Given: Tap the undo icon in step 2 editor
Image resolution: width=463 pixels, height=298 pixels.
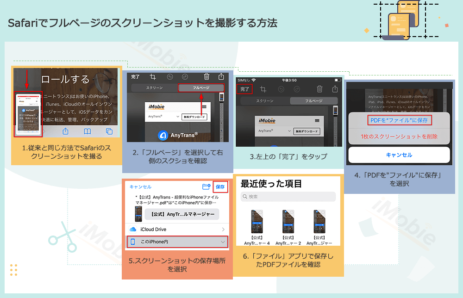Looking at the screenshot, I should pyautogui.click(x=170, y=77).
